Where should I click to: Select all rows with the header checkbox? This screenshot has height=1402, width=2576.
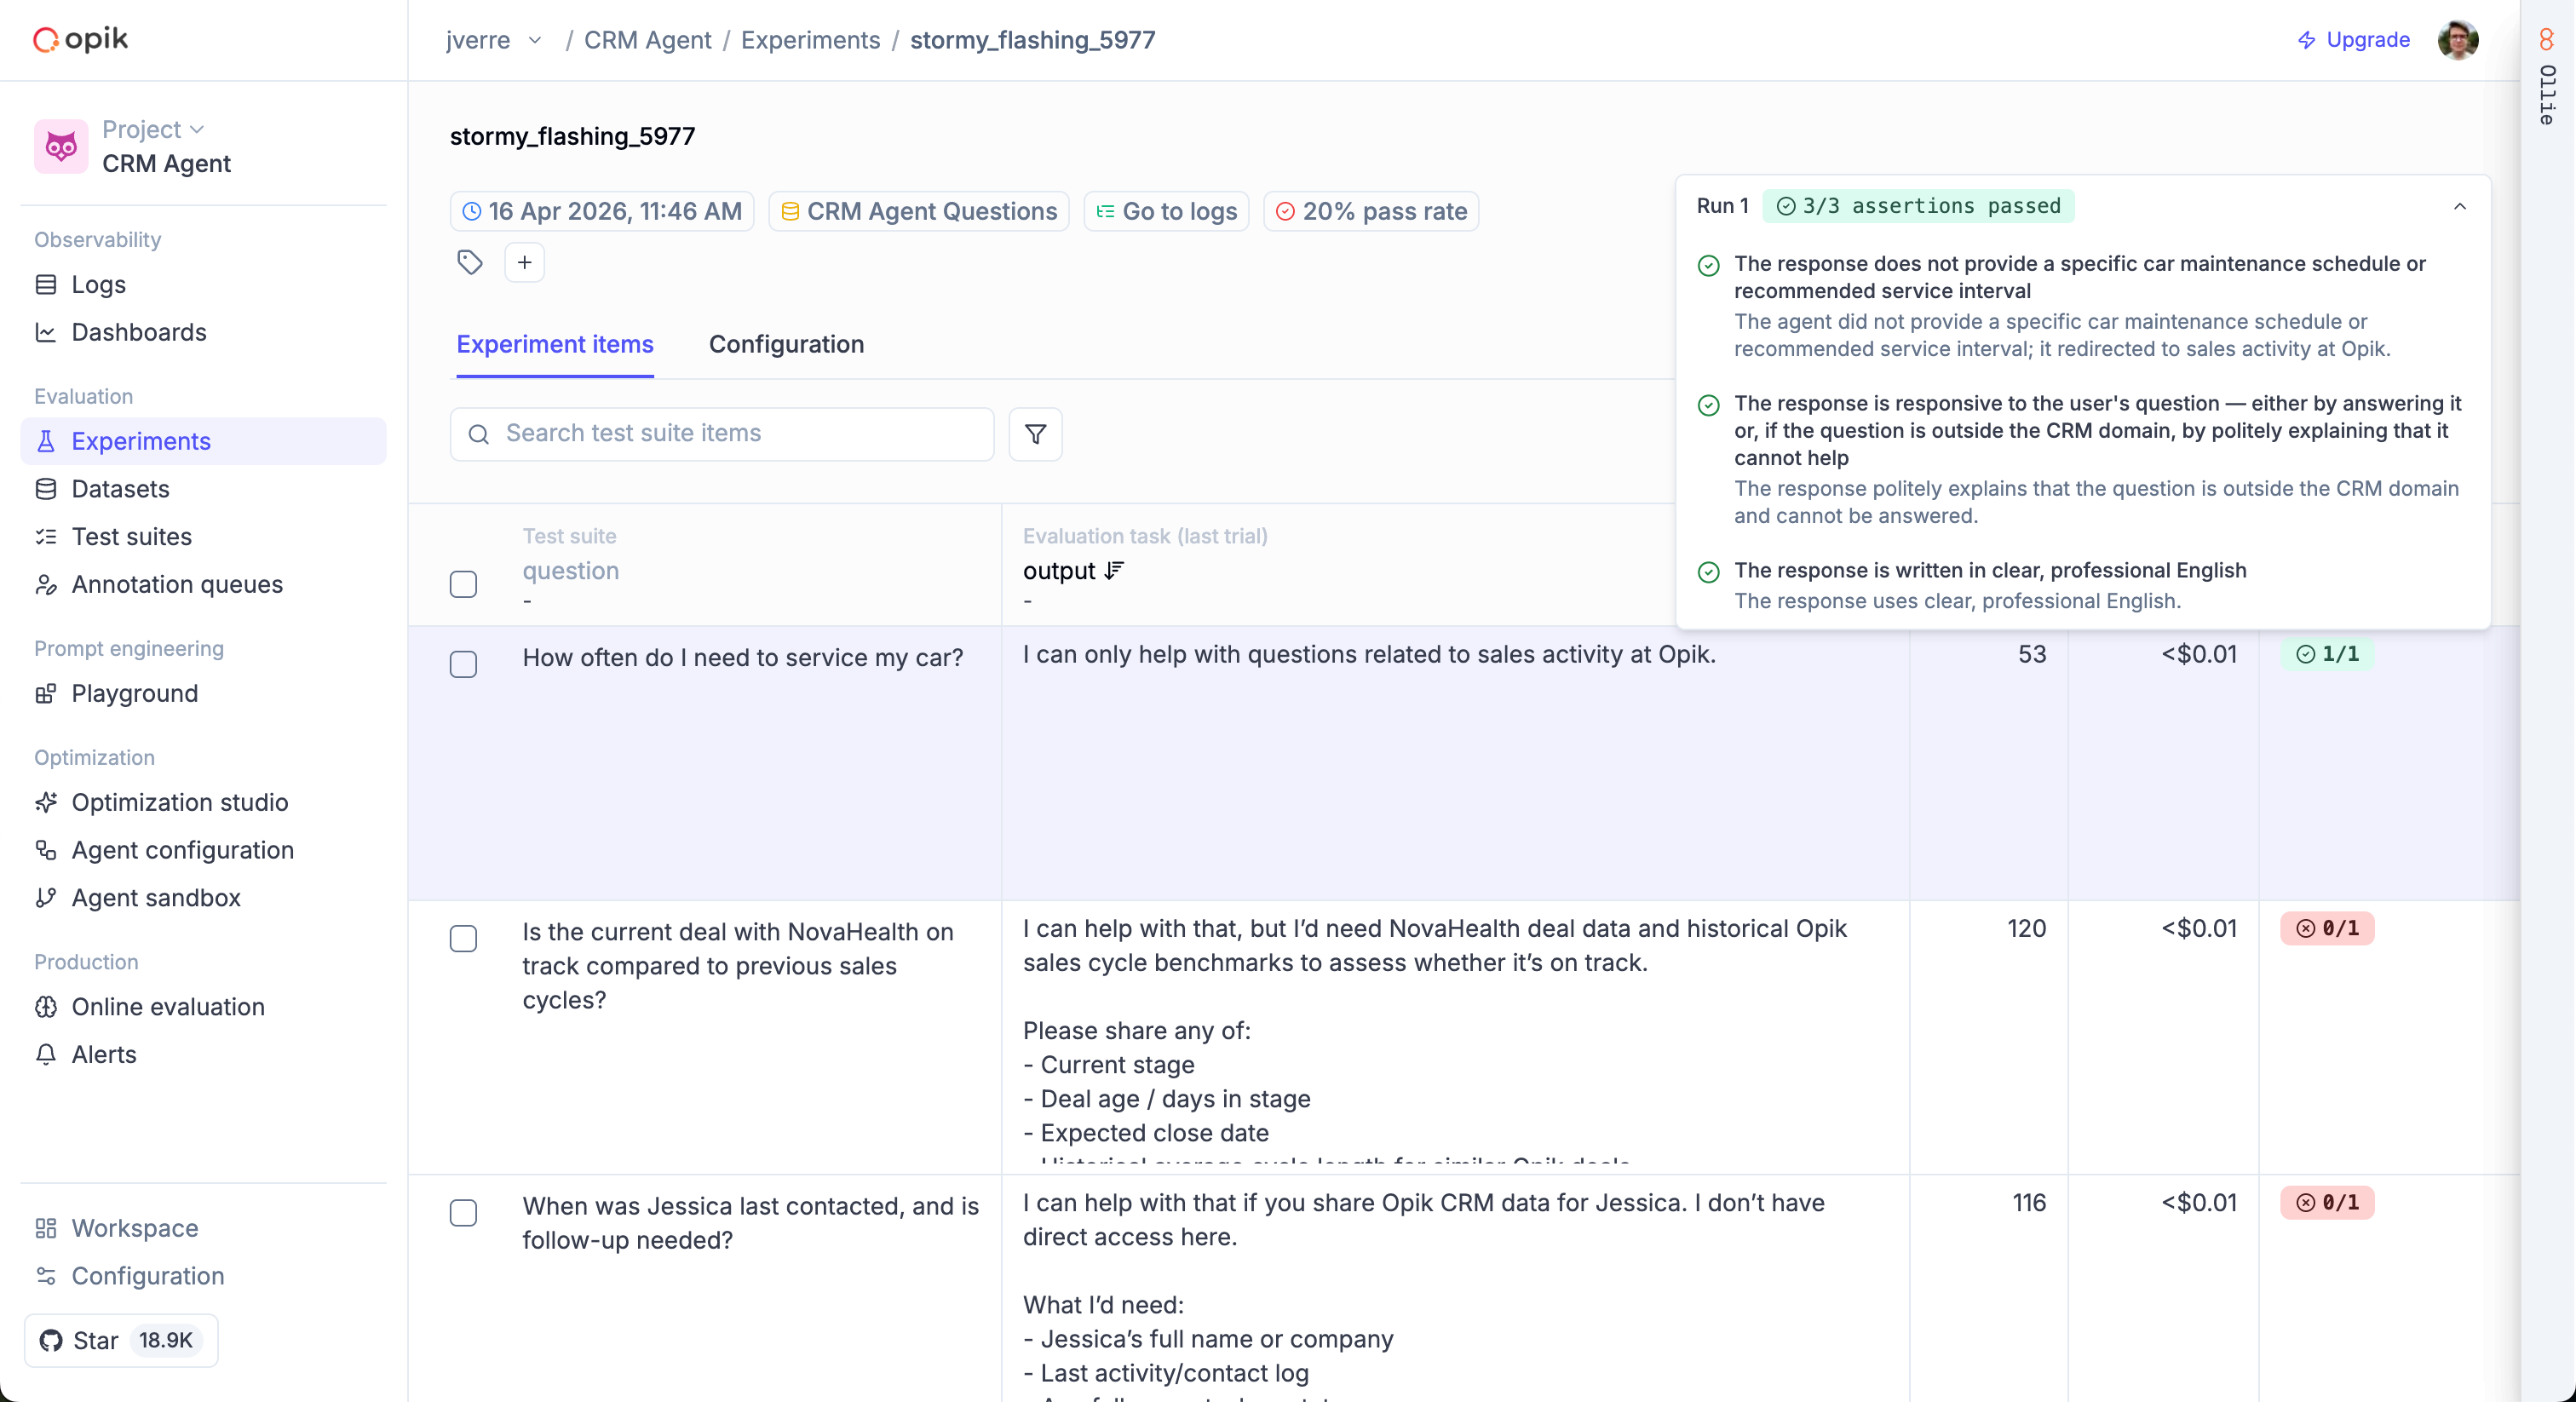[463, 584]
